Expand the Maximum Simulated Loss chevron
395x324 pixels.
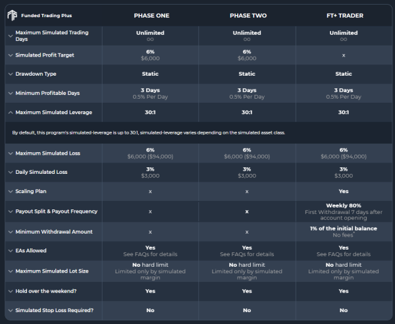11,153
